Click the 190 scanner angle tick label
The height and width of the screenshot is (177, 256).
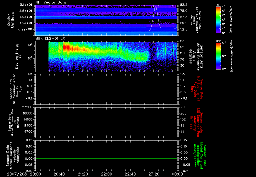click(183, 41)
